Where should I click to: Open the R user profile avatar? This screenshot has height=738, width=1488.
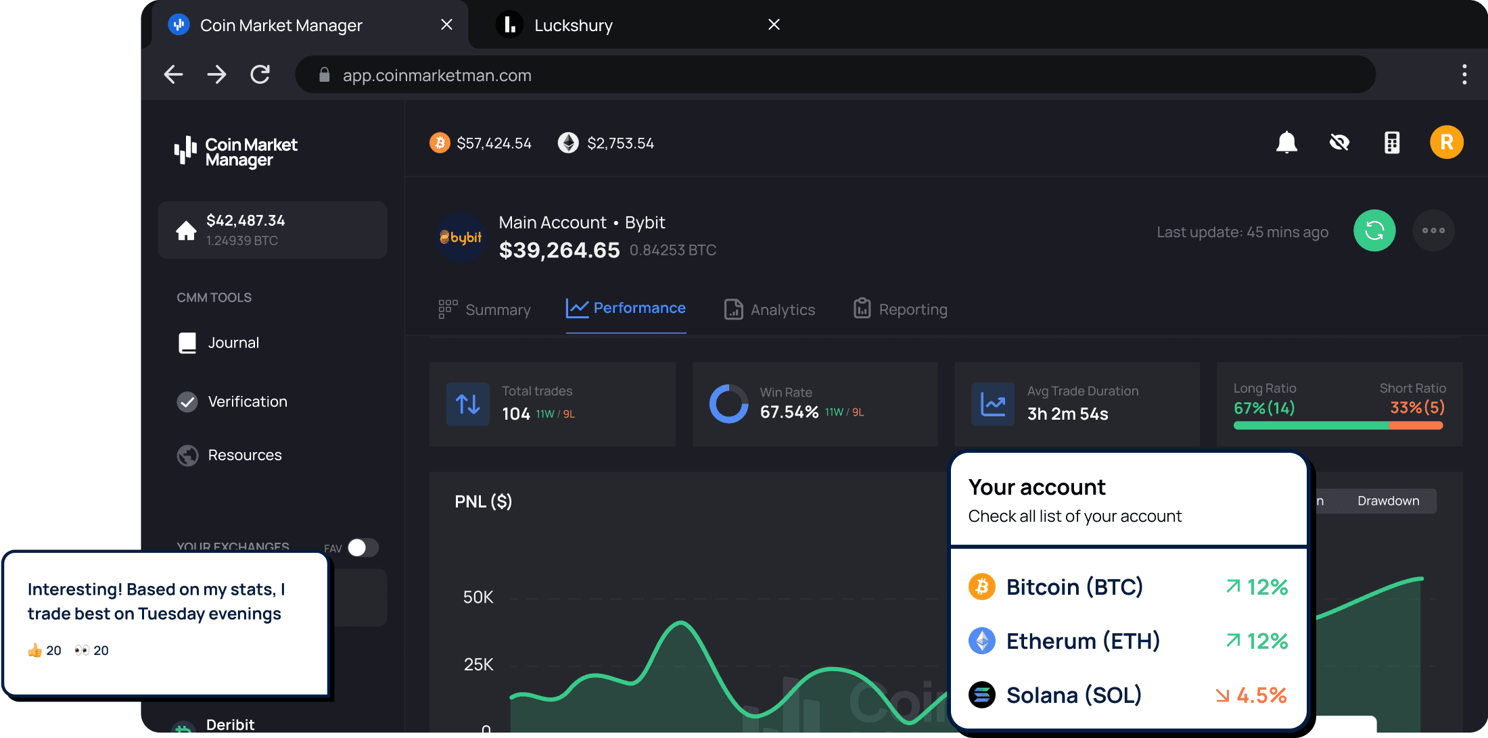pyautogui.click(x=1447, y=143)
